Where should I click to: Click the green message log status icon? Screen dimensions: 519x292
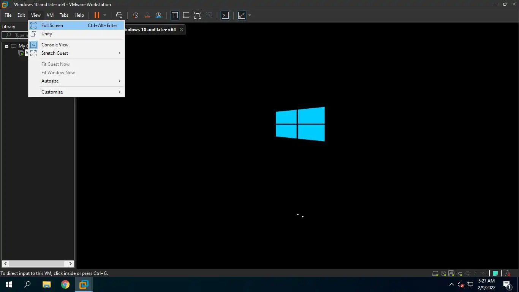click(495, 273)
